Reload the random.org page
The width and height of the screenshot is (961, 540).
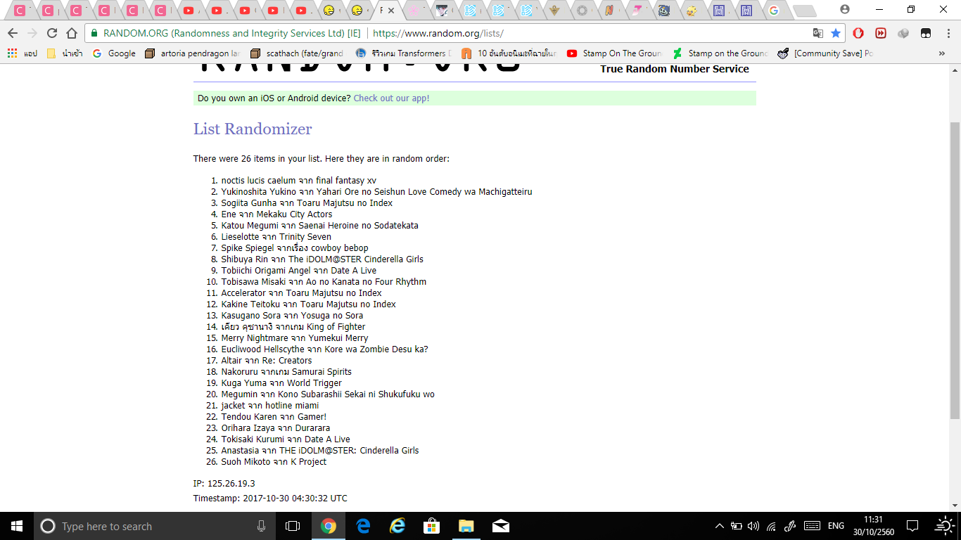point(52,33)
